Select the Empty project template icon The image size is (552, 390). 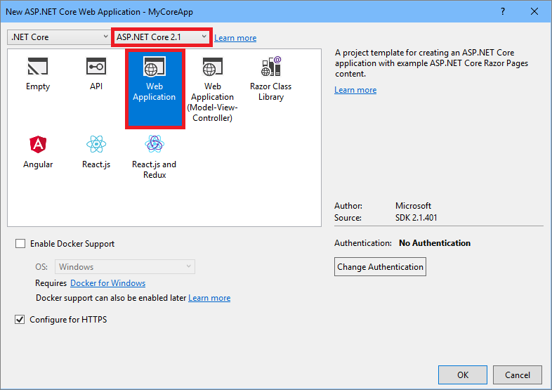38,66
